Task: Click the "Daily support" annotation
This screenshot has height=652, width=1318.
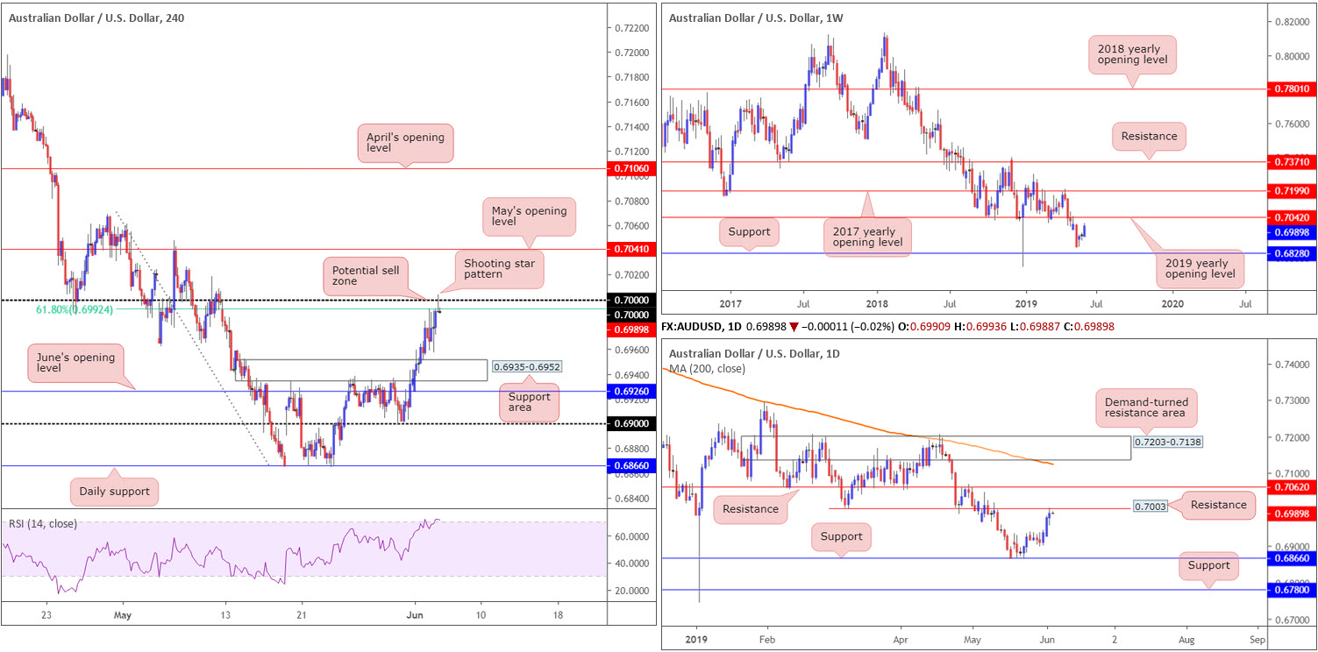Action: [116, 492]
